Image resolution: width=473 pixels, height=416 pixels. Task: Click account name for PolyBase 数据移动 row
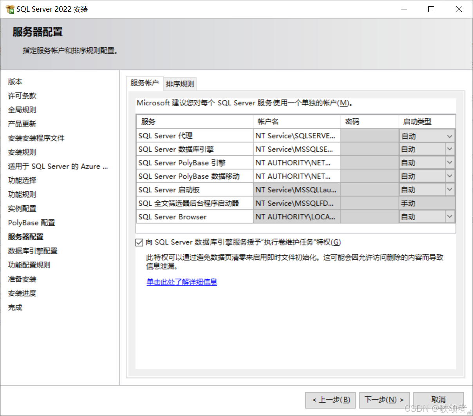pos(297,176)
